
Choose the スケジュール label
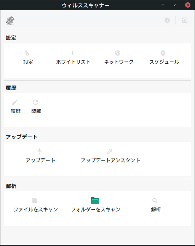tap(164, 62)
